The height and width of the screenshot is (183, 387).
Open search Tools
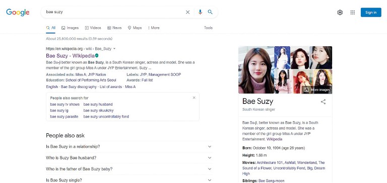(208, 28)
